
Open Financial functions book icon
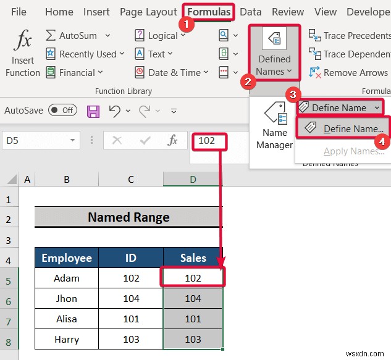[x=51, y=72]
